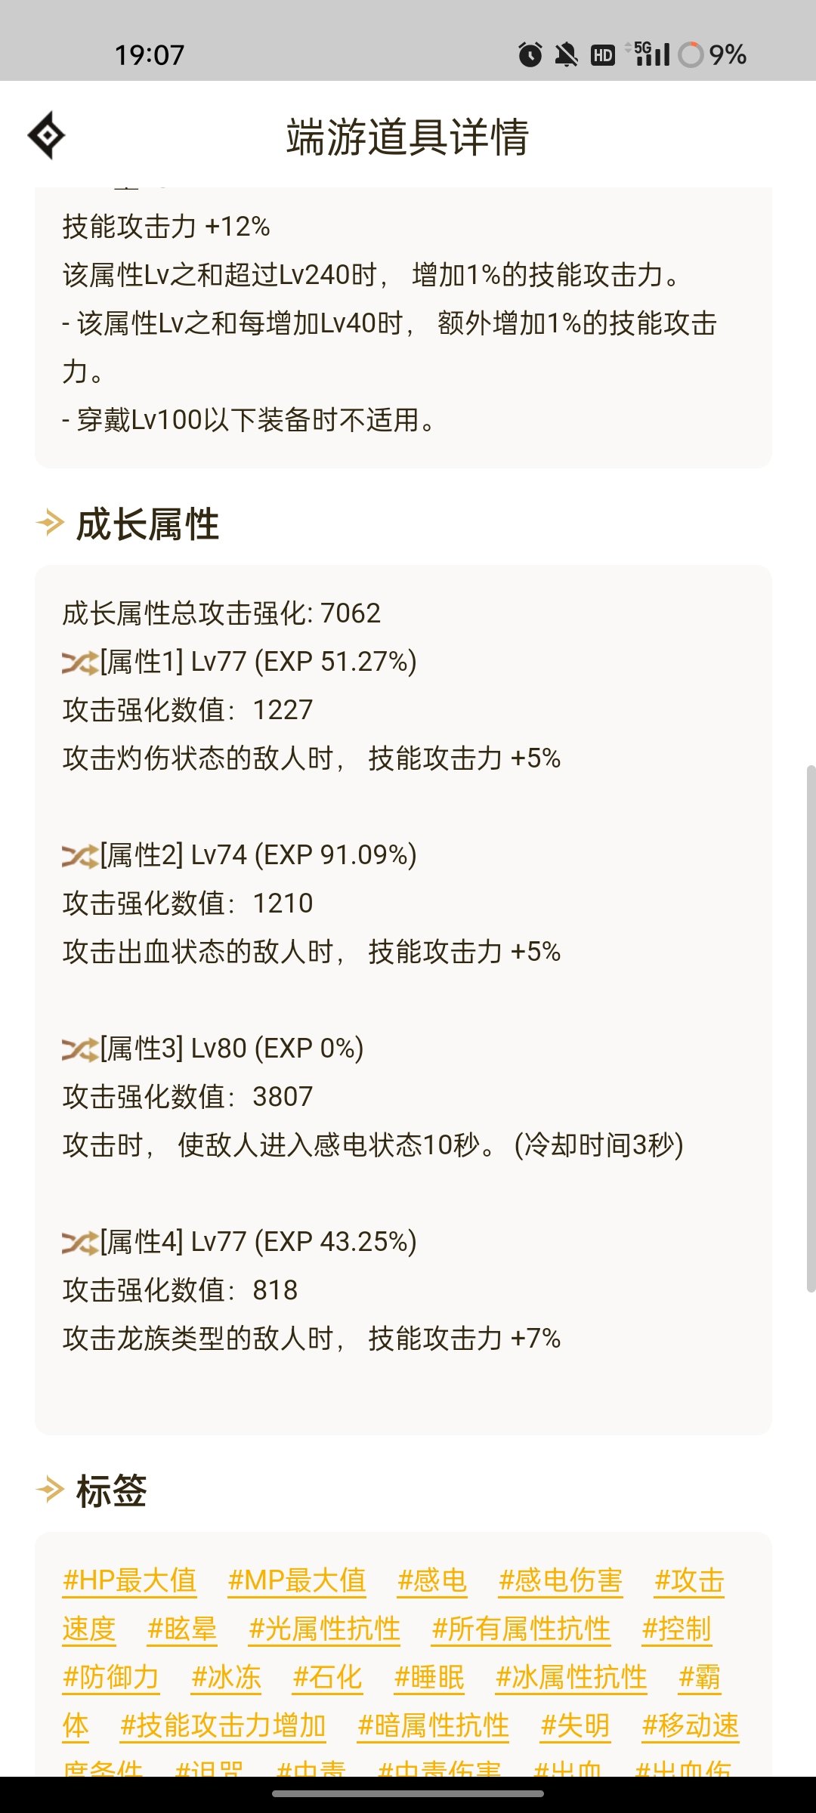Tap the bottom navigation gesture bar
816x1813 pixels.
pos(408,1793)
